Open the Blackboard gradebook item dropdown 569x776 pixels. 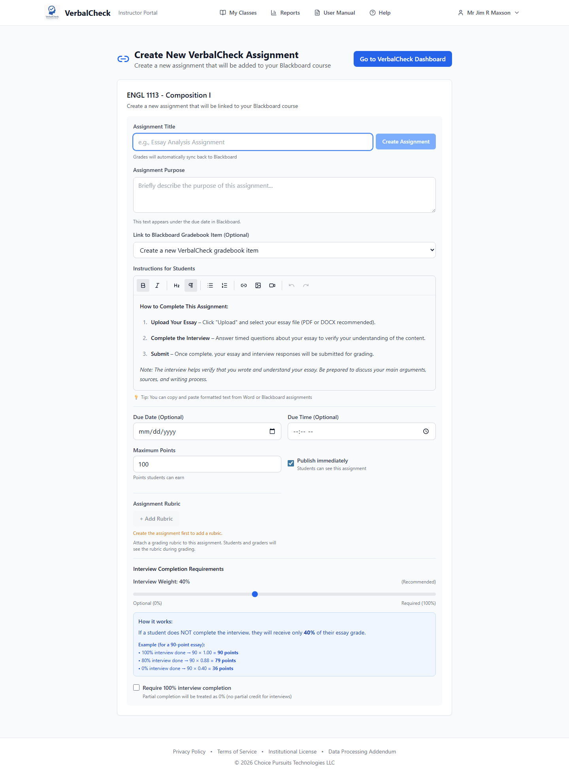tap(284, 250)
